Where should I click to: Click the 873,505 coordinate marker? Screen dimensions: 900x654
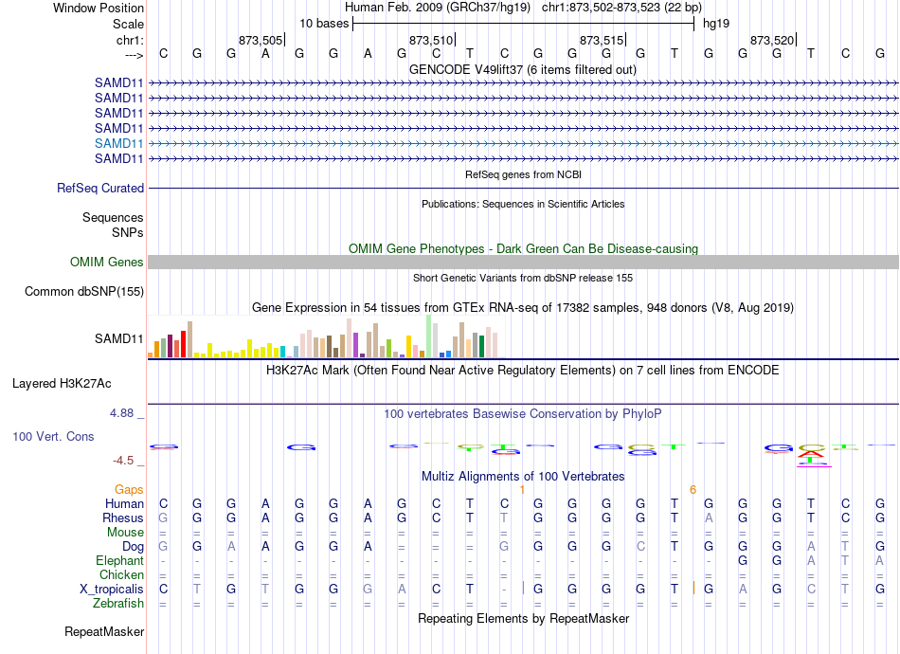(261, 40)
